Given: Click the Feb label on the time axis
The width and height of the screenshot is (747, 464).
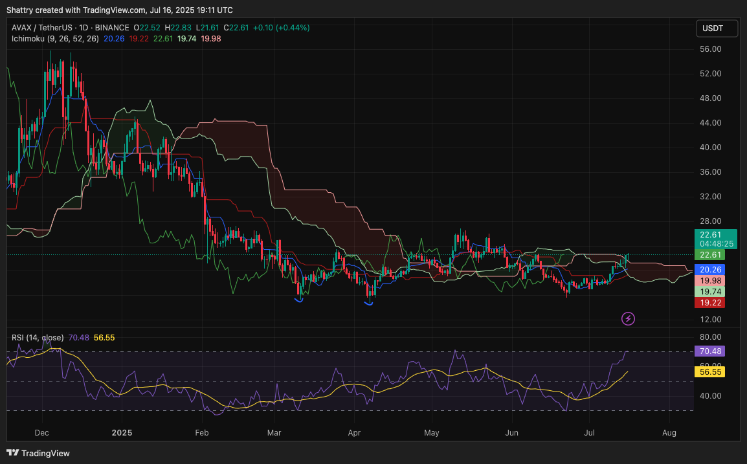Looking at the screenshot, I should tap(202, 431).
